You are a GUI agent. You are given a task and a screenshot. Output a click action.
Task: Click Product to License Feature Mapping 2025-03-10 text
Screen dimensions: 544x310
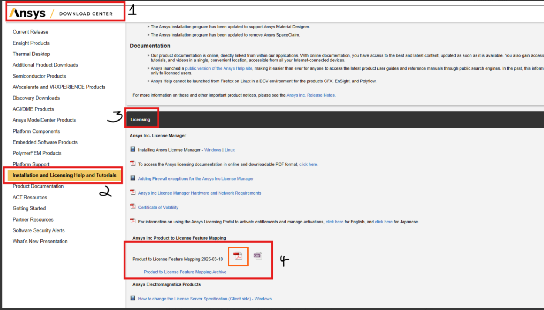[x=178, y=259]
